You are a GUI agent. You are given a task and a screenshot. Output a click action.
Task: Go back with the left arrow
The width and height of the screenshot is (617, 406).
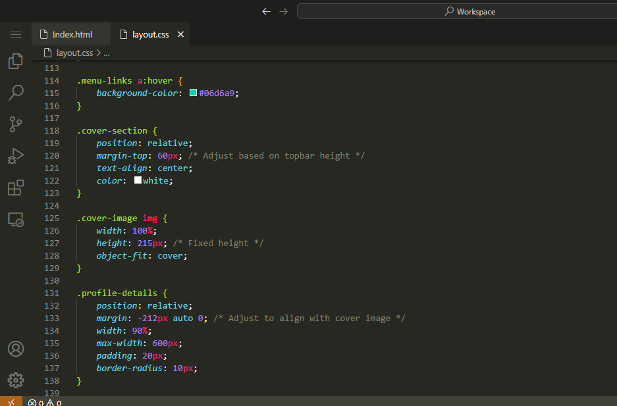click(267, 11)
